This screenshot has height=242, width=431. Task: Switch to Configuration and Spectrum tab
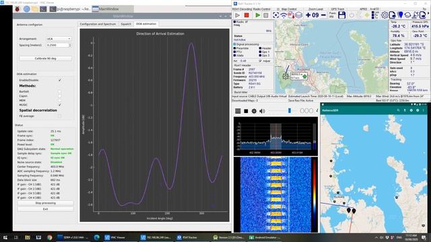tap(98, 24)
